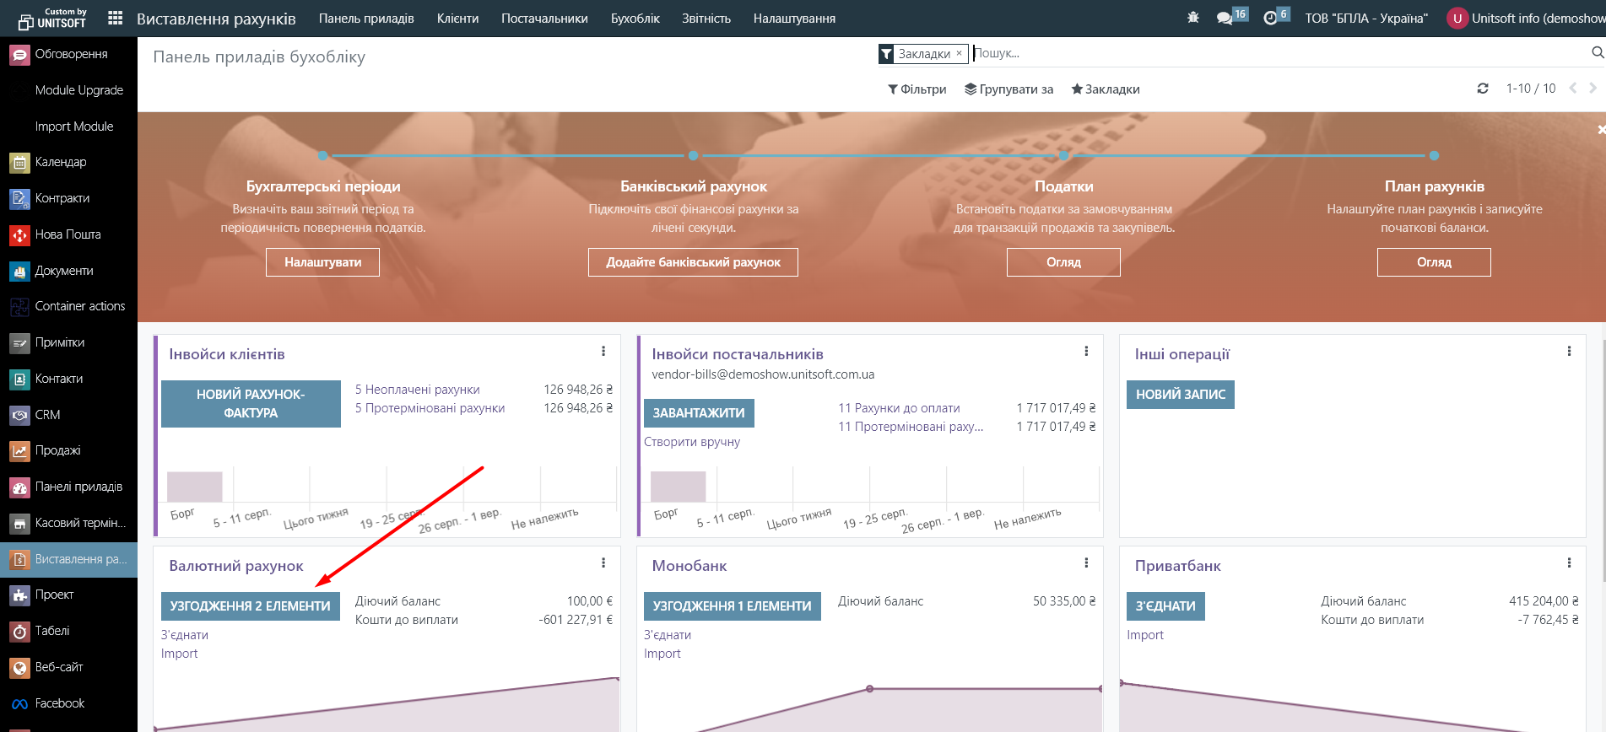Open the apps grid menu icon
This screenshot has height=732, width=1606.
[116, 18]
